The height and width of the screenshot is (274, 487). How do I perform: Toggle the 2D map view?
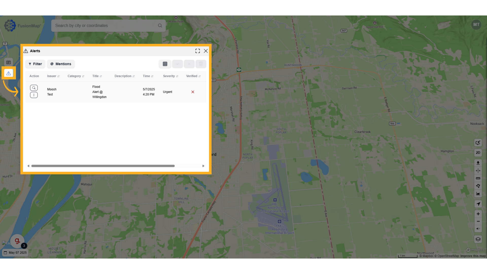(478, 153)
